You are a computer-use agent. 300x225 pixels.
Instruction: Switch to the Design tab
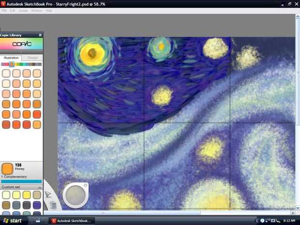pyautogui.click(x=32, y=58)
